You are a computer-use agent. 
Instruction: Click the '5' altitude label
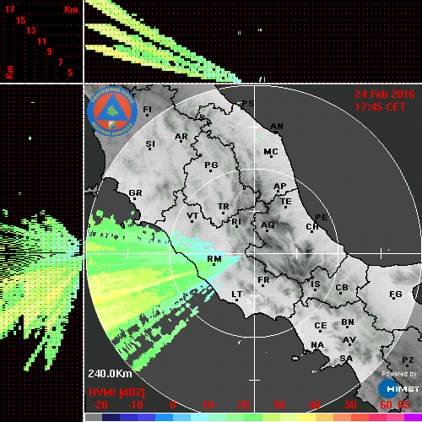[70, 73]
